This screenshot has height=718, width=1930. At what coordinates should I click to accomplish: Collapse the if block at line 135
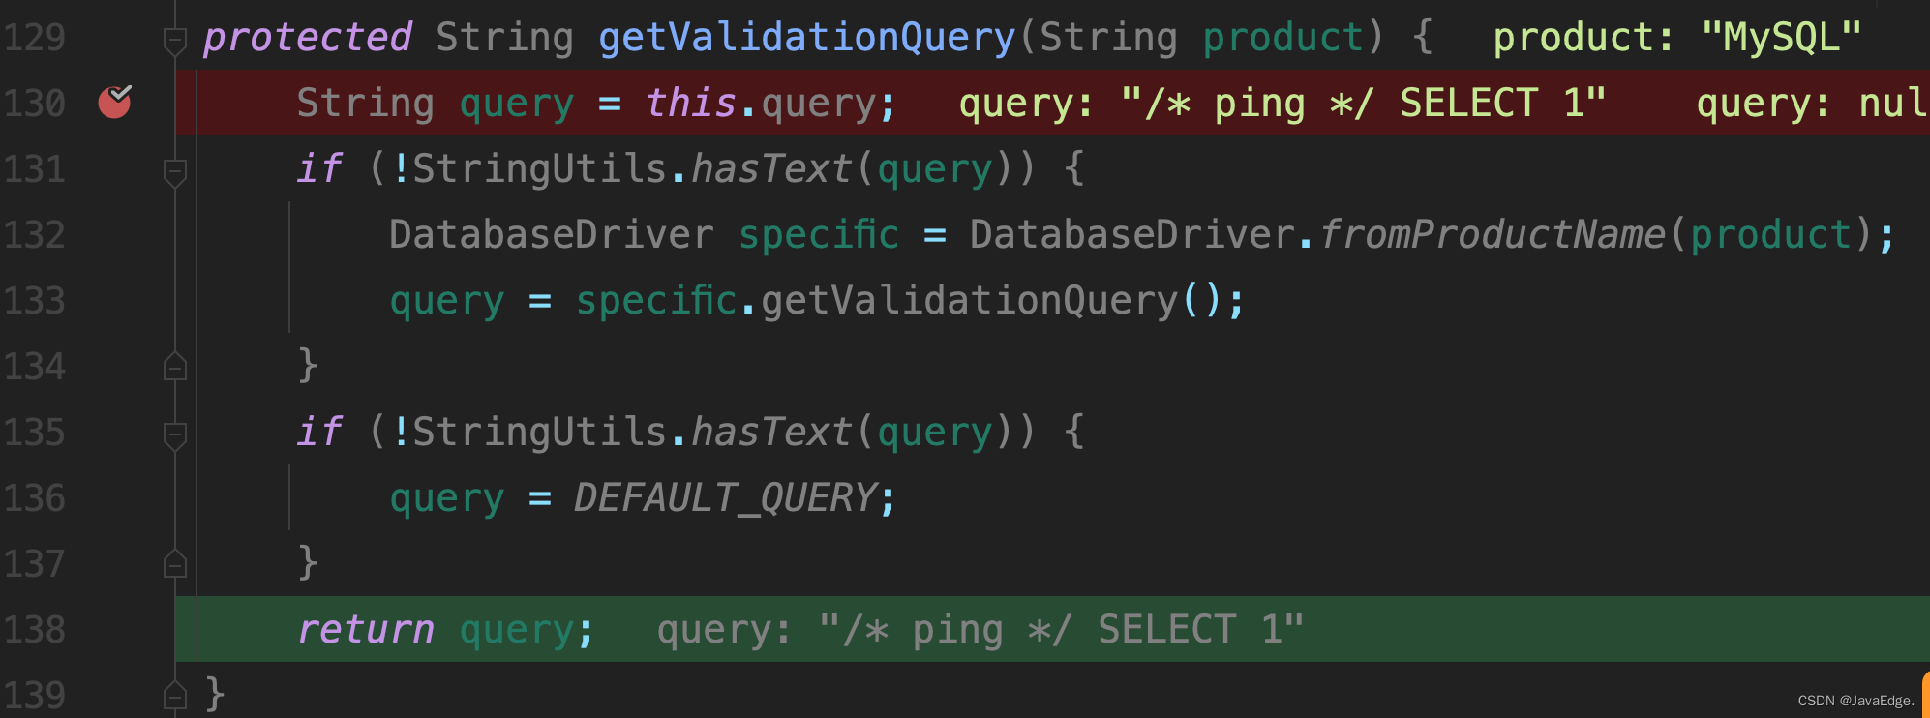[175, 436]
